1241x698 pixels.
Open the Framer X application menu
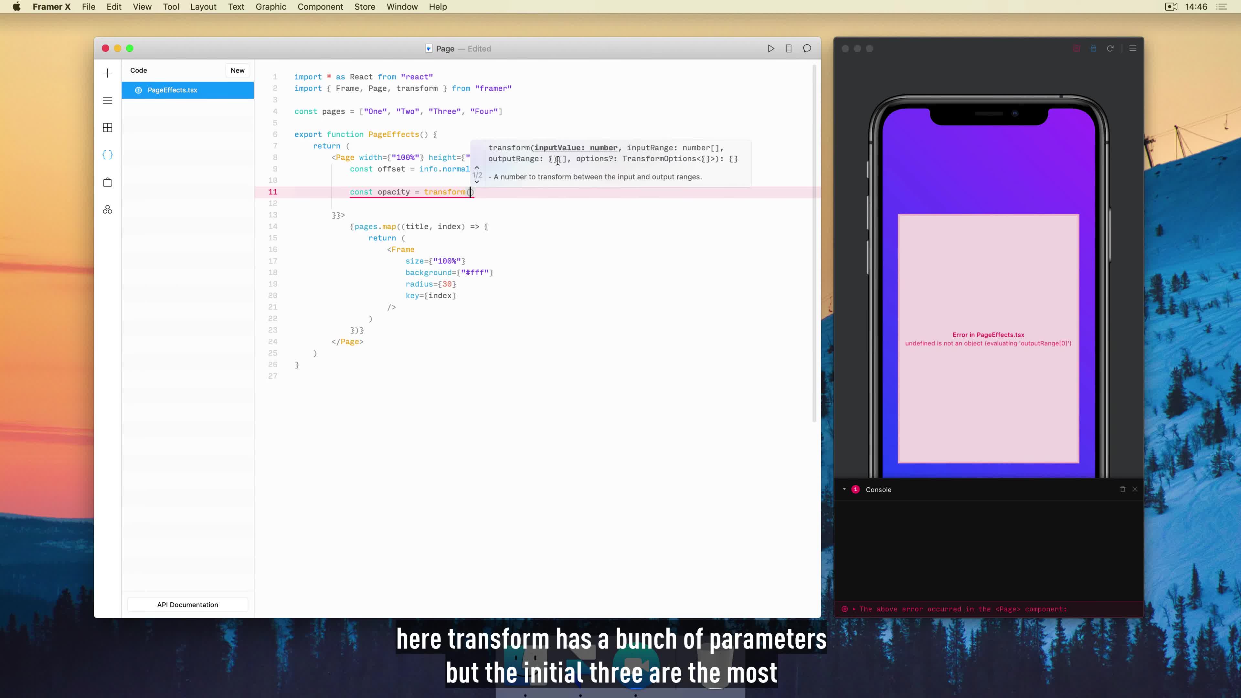click(x=52, y=7)
